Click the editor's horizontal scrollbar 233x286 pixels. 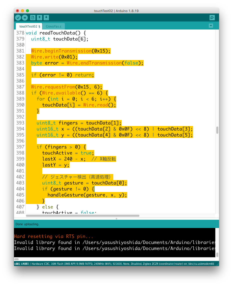(x=82, y=215)
